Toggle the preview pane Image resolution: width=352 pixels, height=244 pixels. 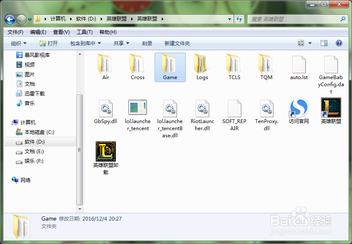(324, 43)
